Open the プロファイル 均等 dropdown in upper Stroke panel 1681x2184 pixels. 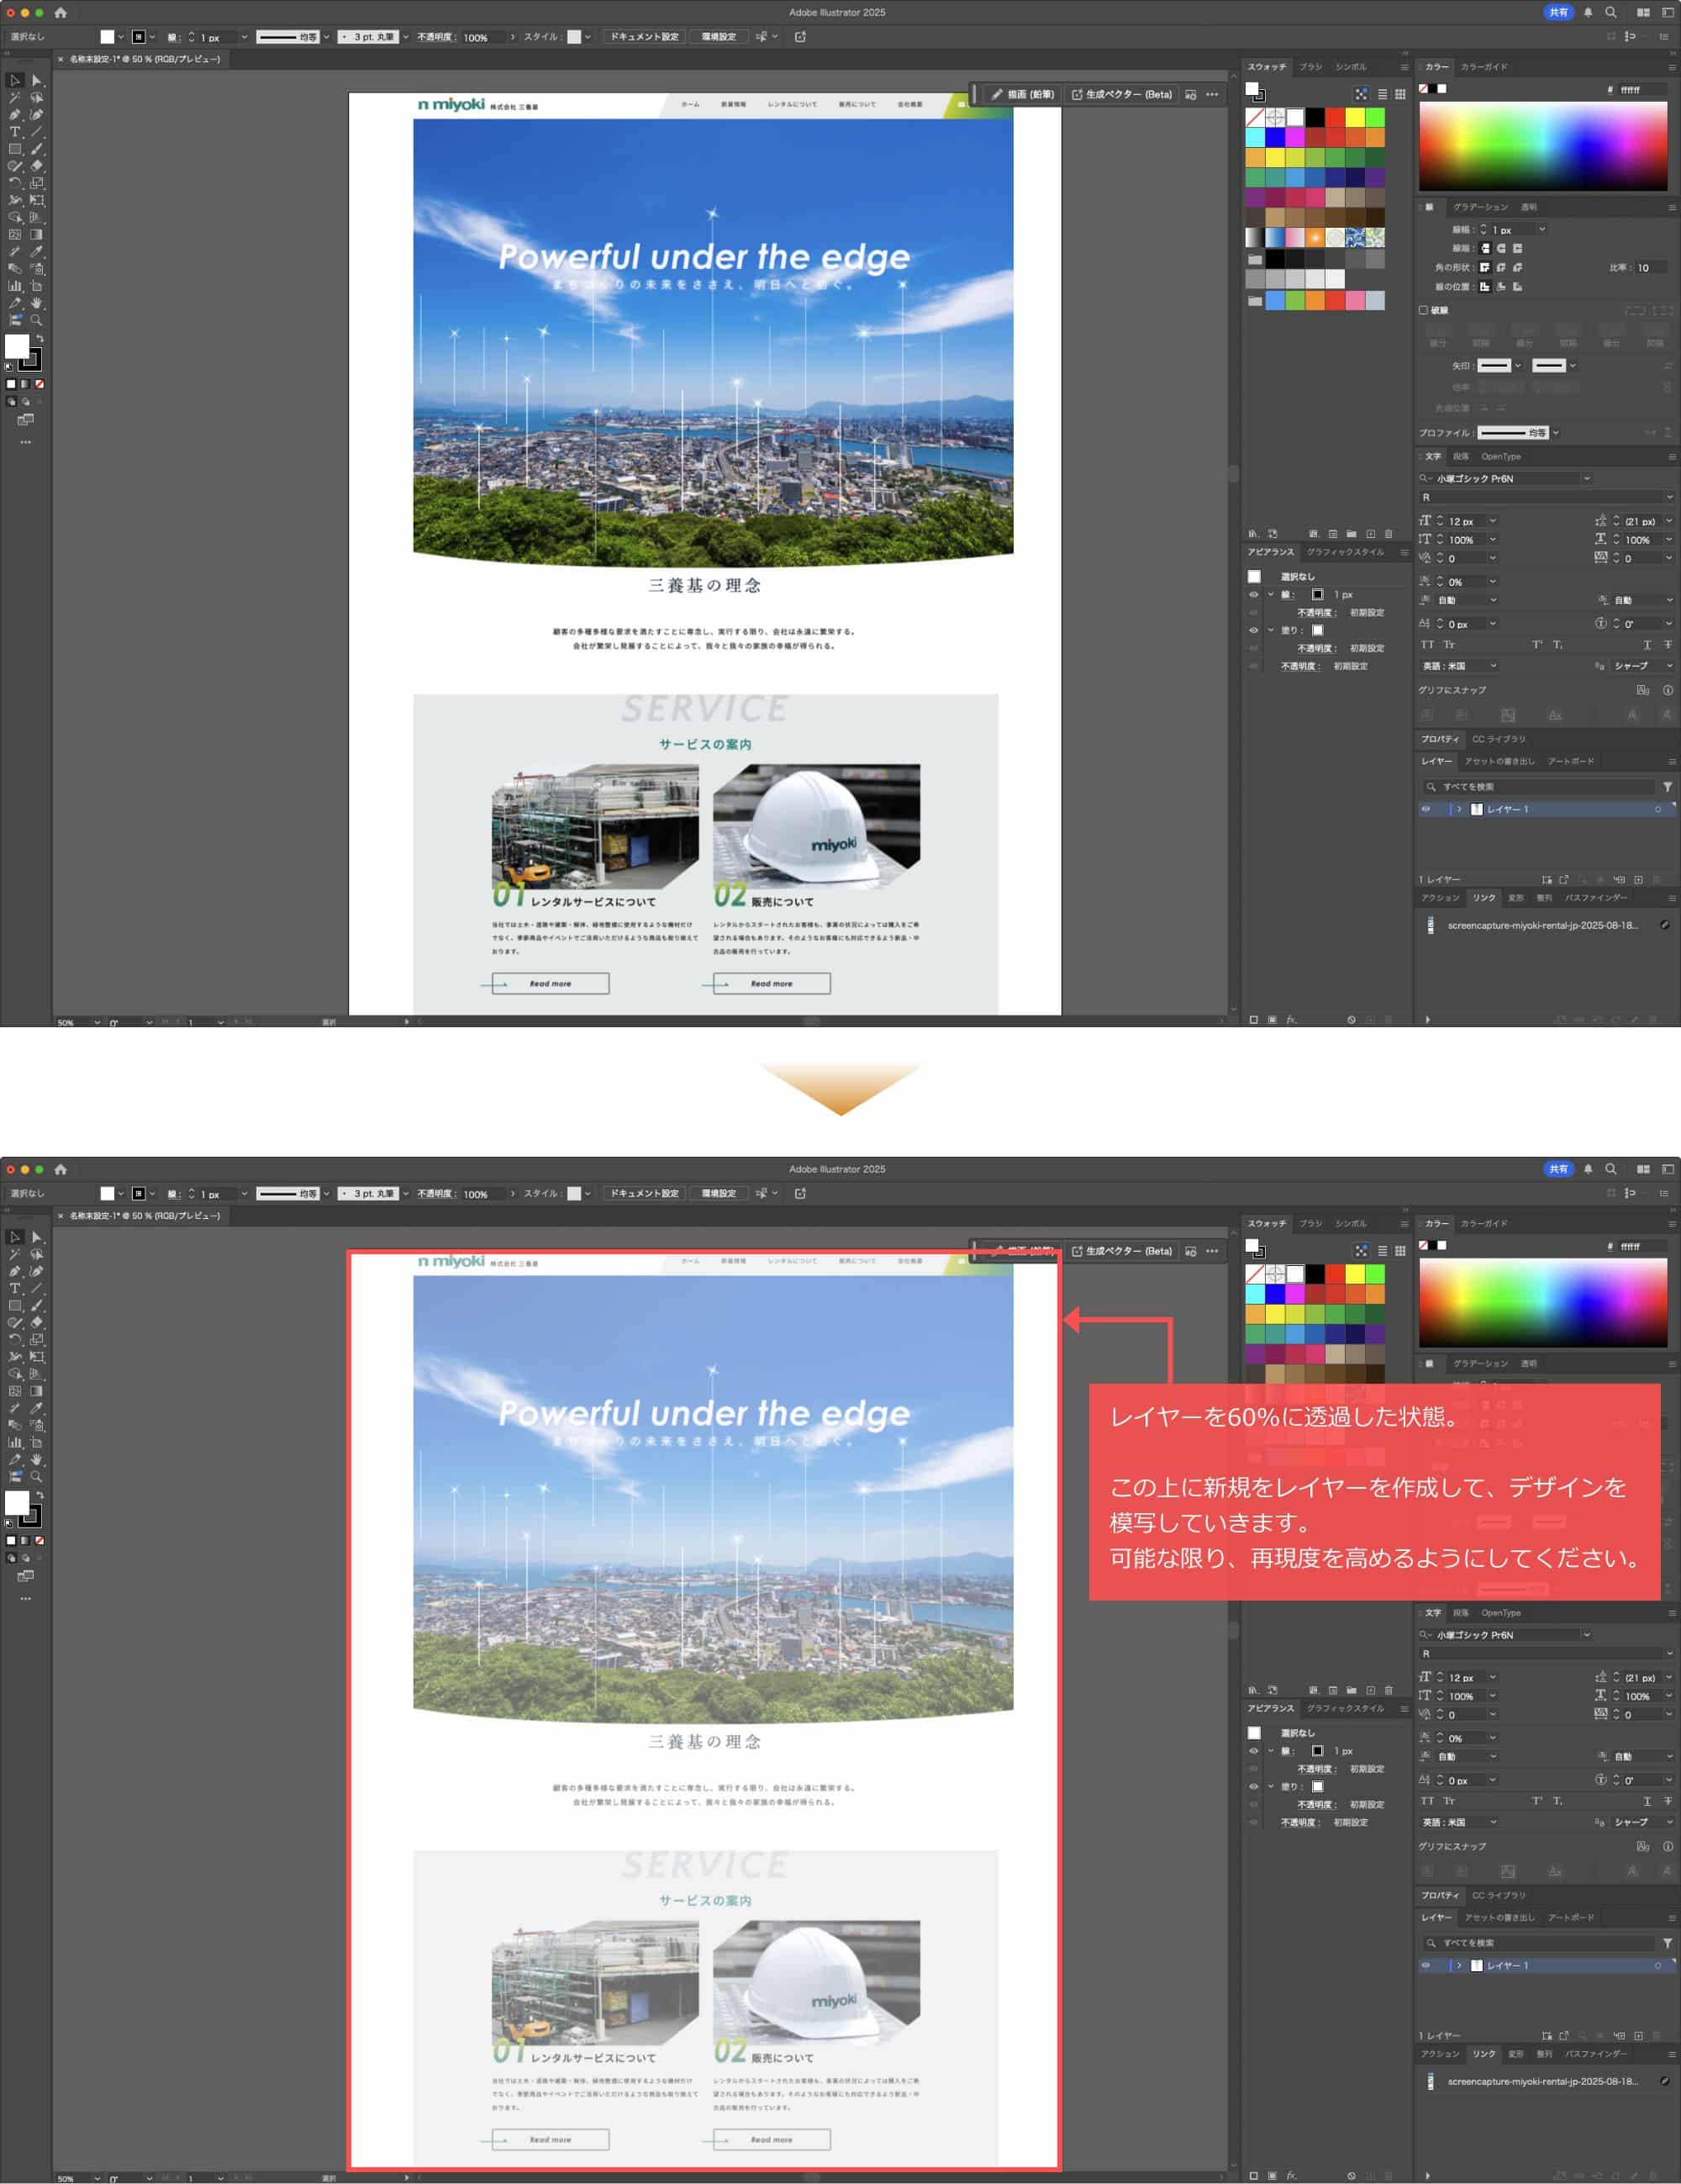pyautogui.click(x=1556, y=433)
